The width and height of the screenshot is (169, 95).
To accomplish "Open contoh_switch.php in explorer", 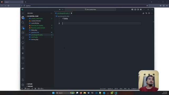I will point(37,18).
